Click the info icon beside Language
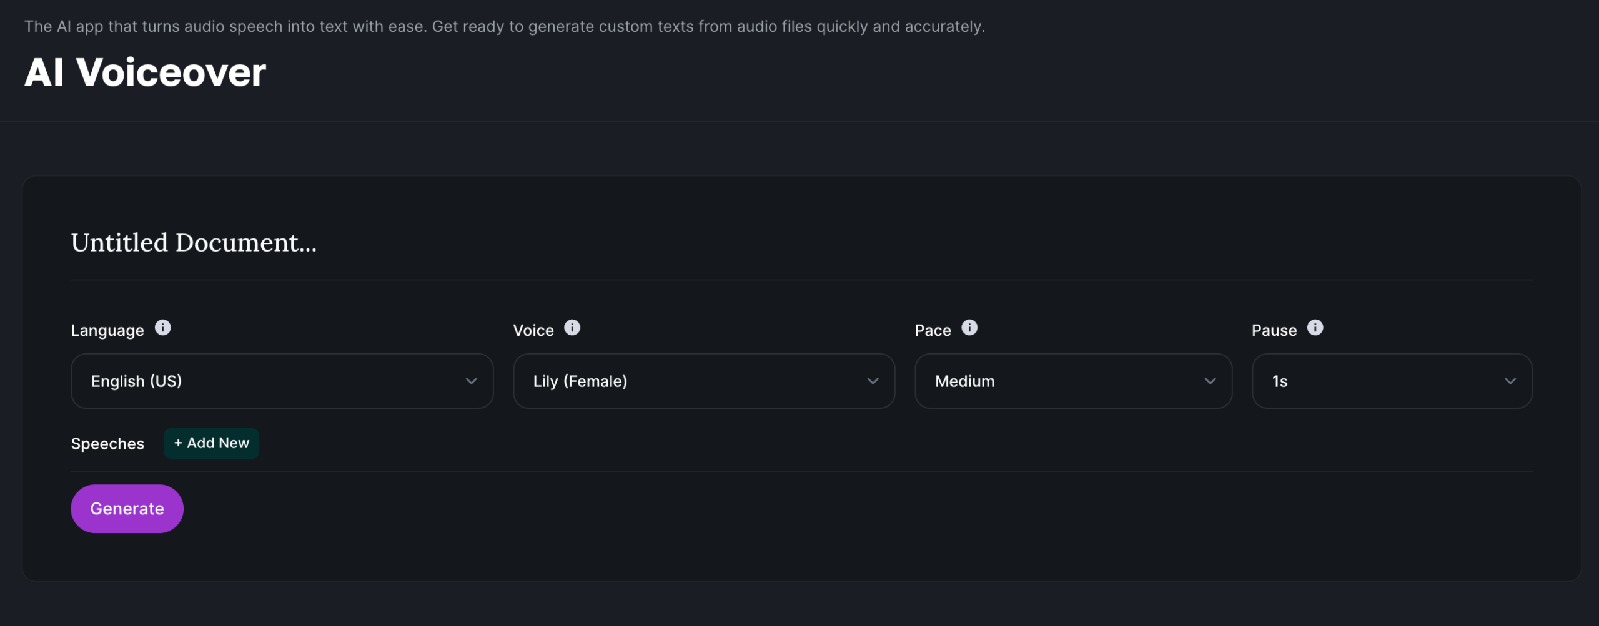Image resolution: width=1599 pixels, height=626 pixels. tap(162, 328)
